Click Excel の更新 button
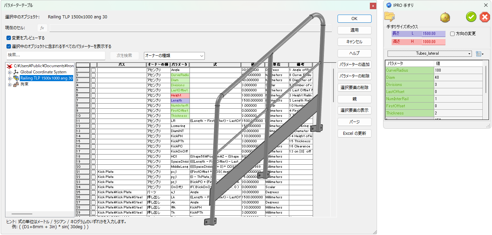 click(354, 133)
